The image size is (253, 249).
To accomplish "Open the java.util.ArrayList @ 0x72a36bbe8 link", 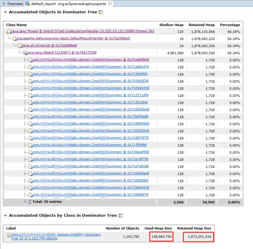I will [x=49, y=46].
